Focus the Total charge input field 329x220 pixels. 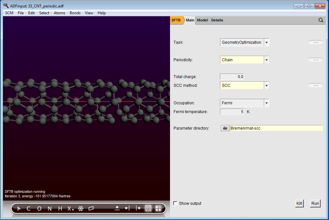(232, 77)
